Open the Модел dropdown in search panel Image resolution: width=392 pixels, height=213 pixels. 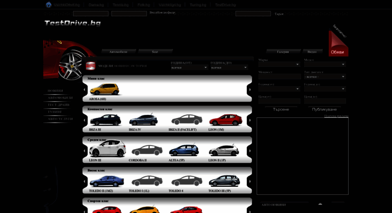coord(325,64)
